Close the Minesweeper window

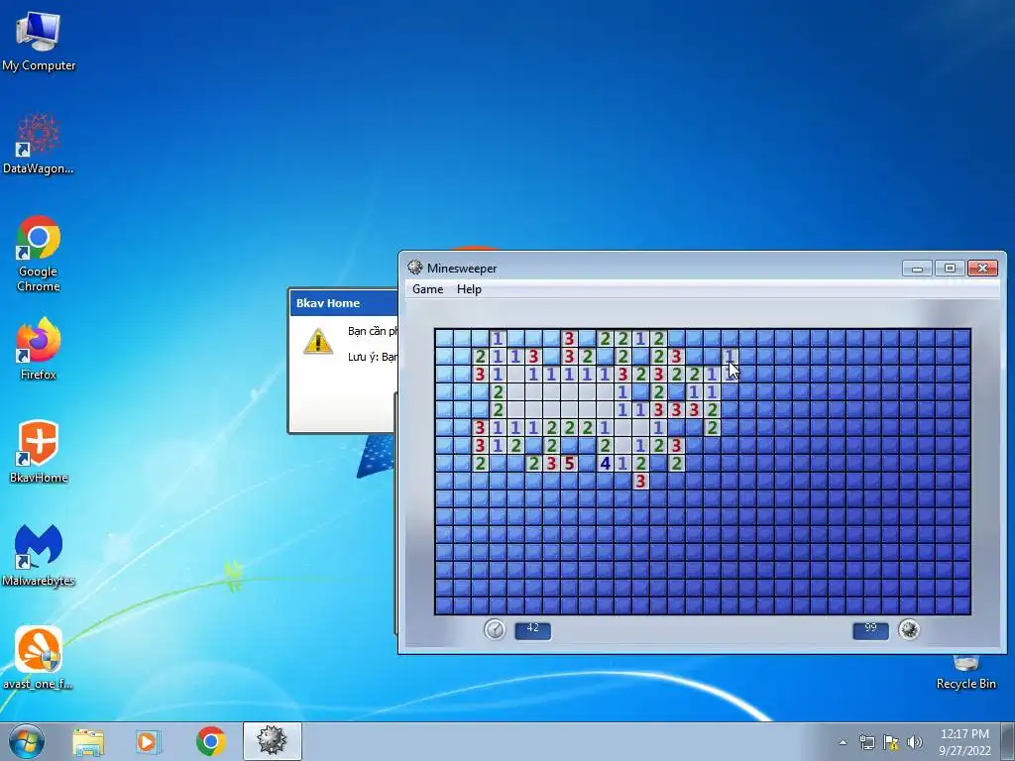click(x=982, y=268)
